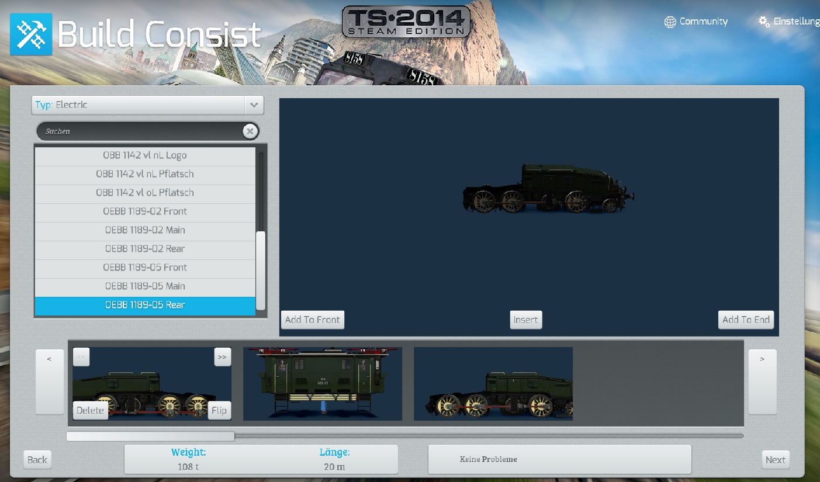Open the Typ: Electric dropdown
This screenshot has height=482, width=820.
[x=147, y=105]
